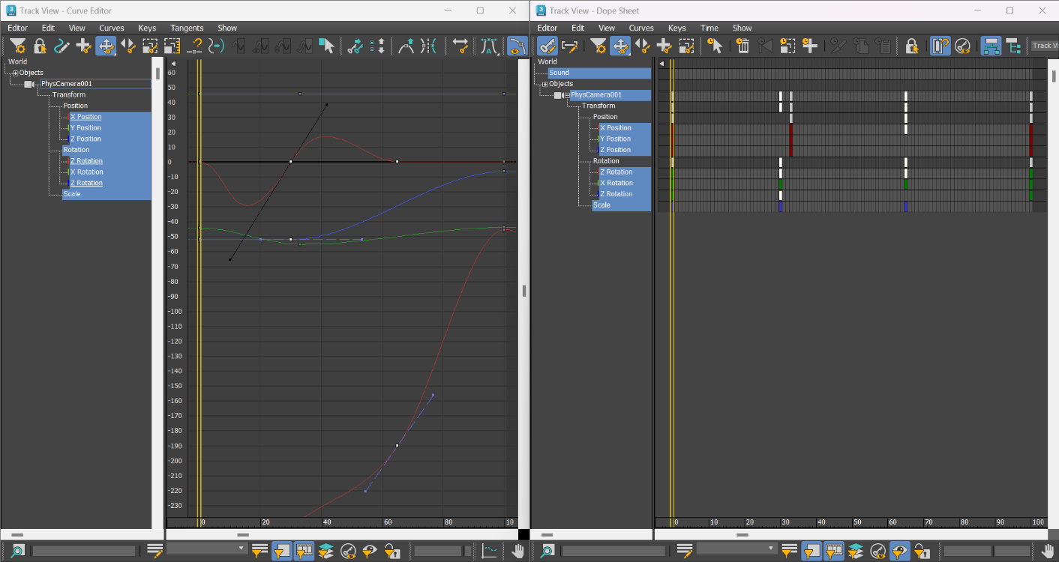Select PhysCamera001 in Curve Editor tree
1059x562 pixels.
click(95, 84)
